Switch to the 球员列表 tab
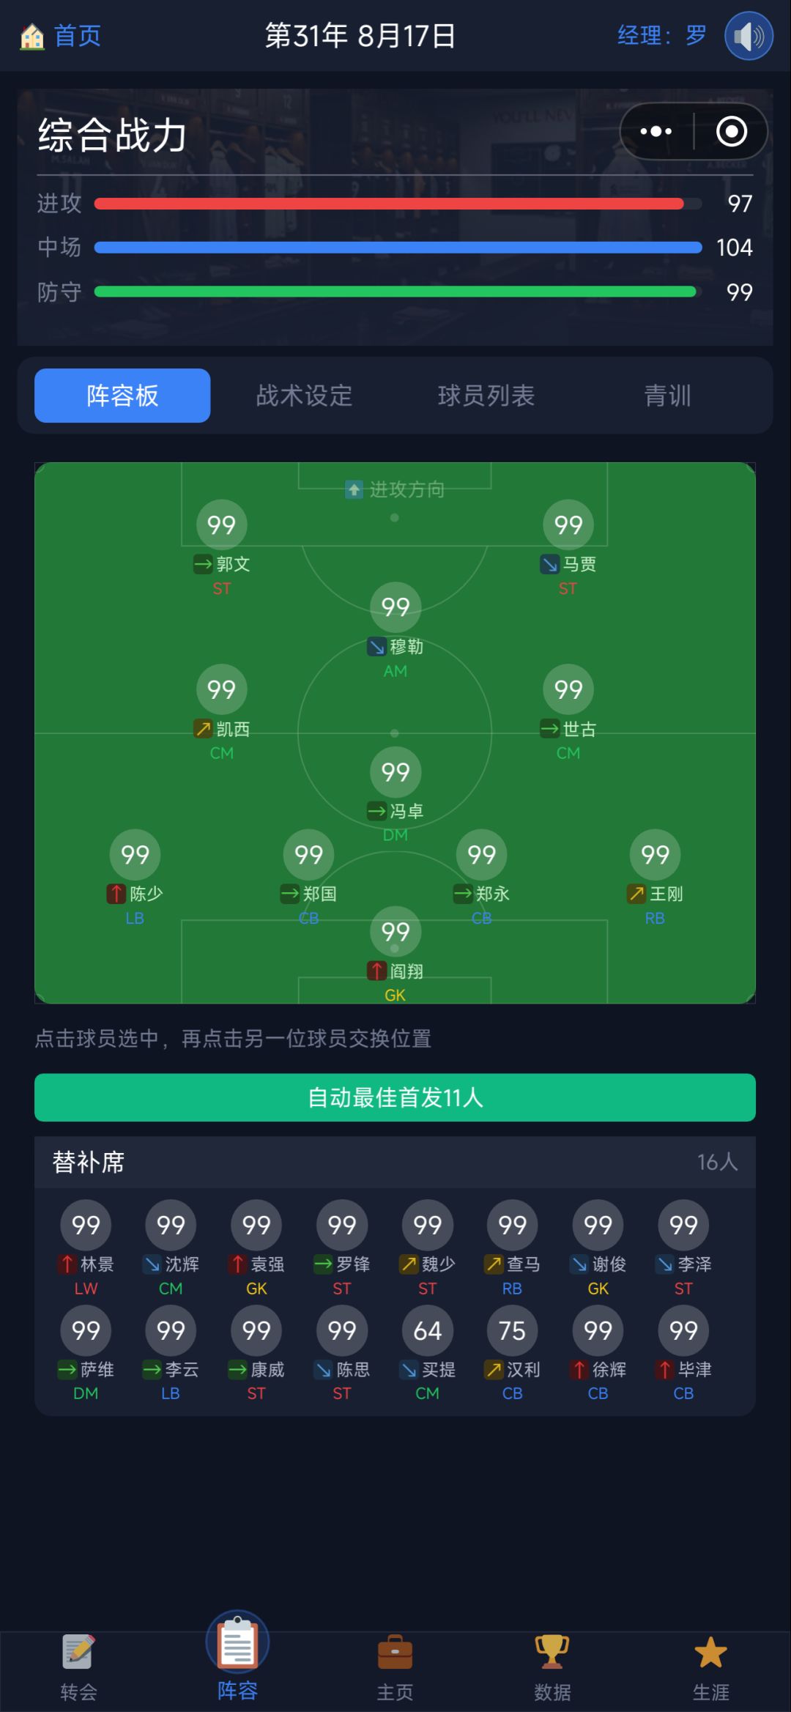 (x=486, y=396)
